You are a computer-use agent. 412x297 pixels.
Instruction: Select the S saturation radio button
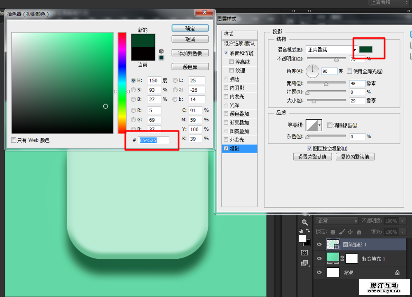133,90
